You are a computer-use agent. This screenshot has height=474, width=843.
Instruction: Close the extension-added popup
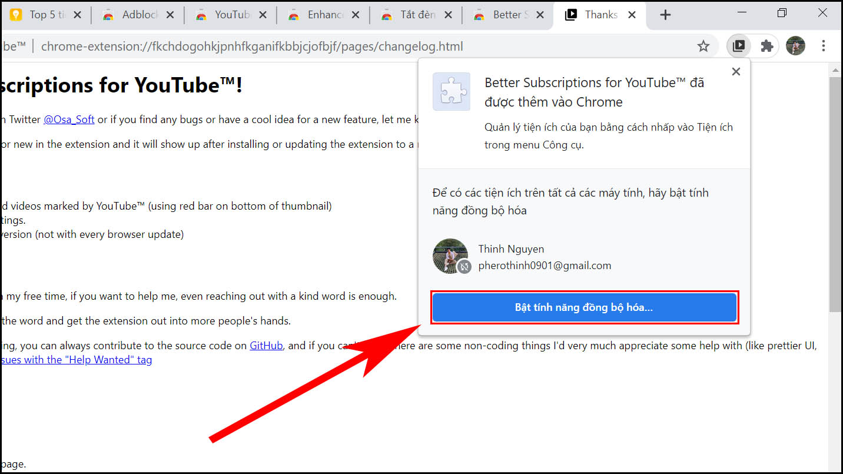735,71
